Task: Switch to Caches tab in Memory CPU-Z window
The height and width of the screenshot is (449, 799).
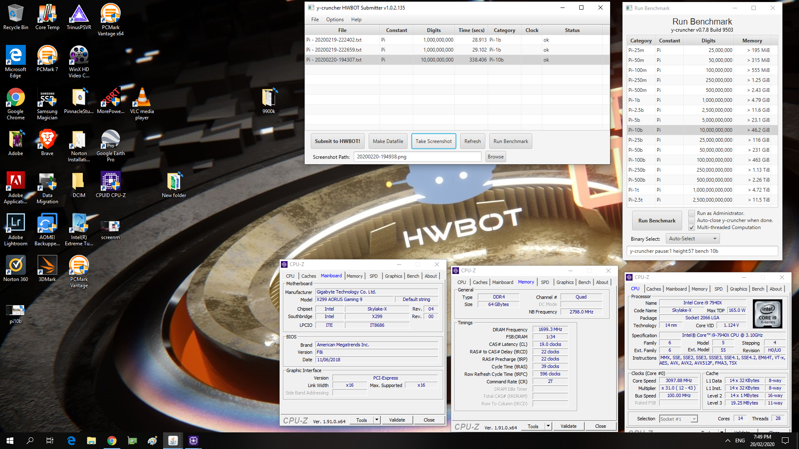Action: pyautogui.click(x=480, y=282)
